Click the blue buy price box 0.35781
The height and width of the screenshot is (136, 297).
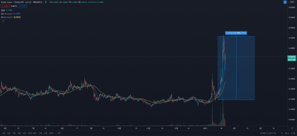[x=23, y=6]
